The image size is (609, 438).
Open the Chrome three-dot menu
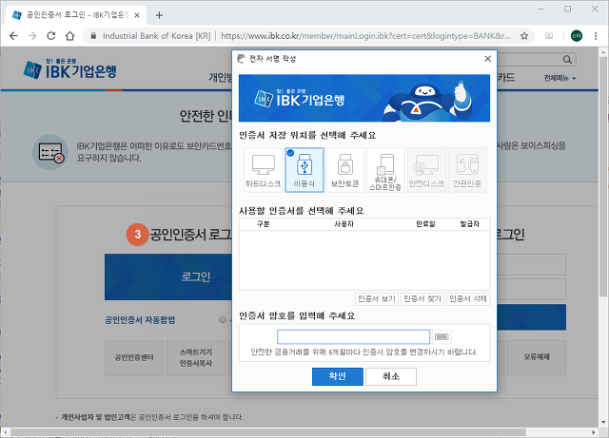pos(596,36)
